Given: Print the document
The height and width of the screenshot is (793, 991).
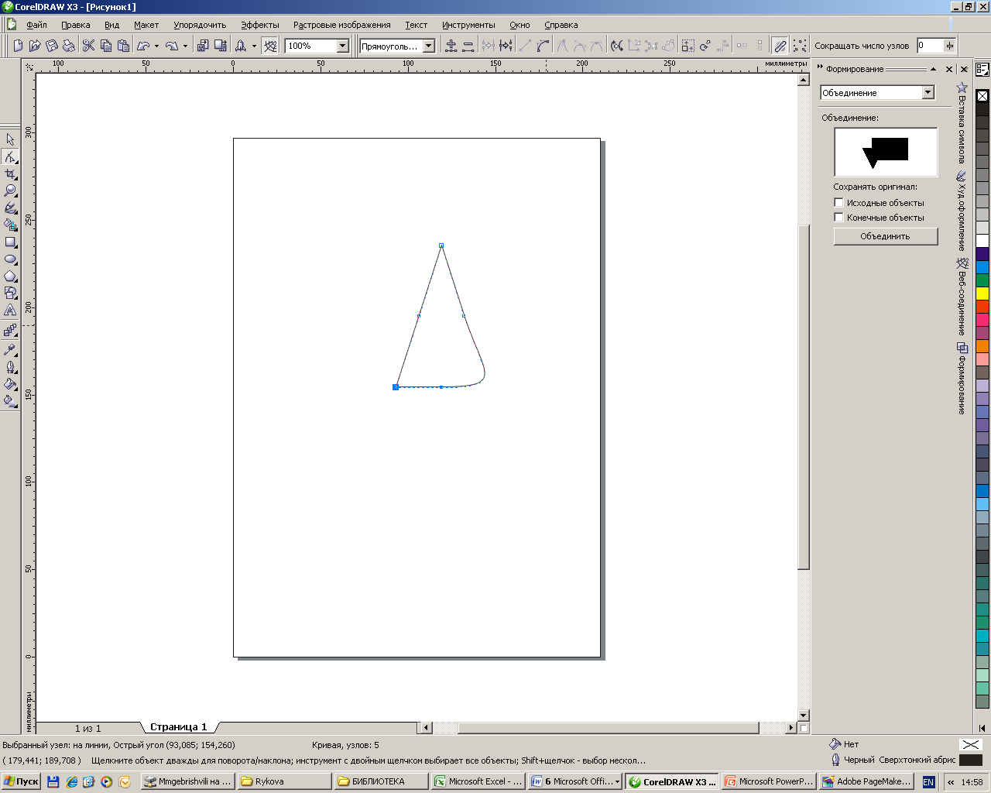Looking at the screenshot, I should tap(69, 46).
